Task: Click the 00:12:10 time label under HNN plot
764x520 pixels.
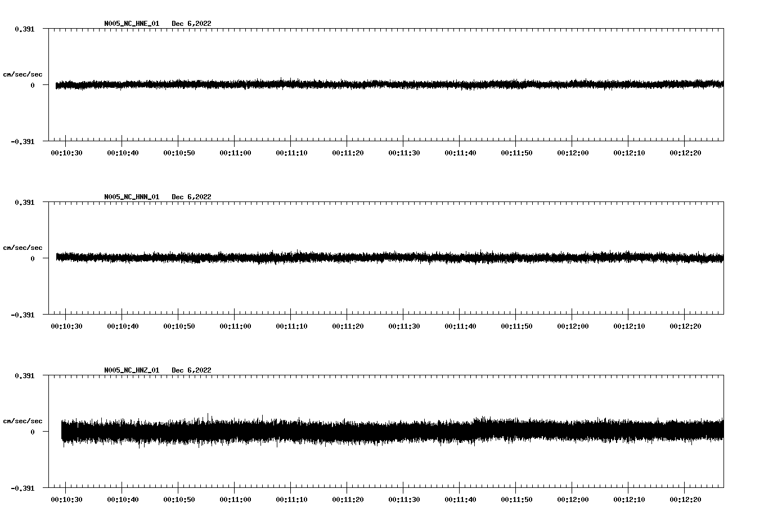Action: click(x=629, y=326)
